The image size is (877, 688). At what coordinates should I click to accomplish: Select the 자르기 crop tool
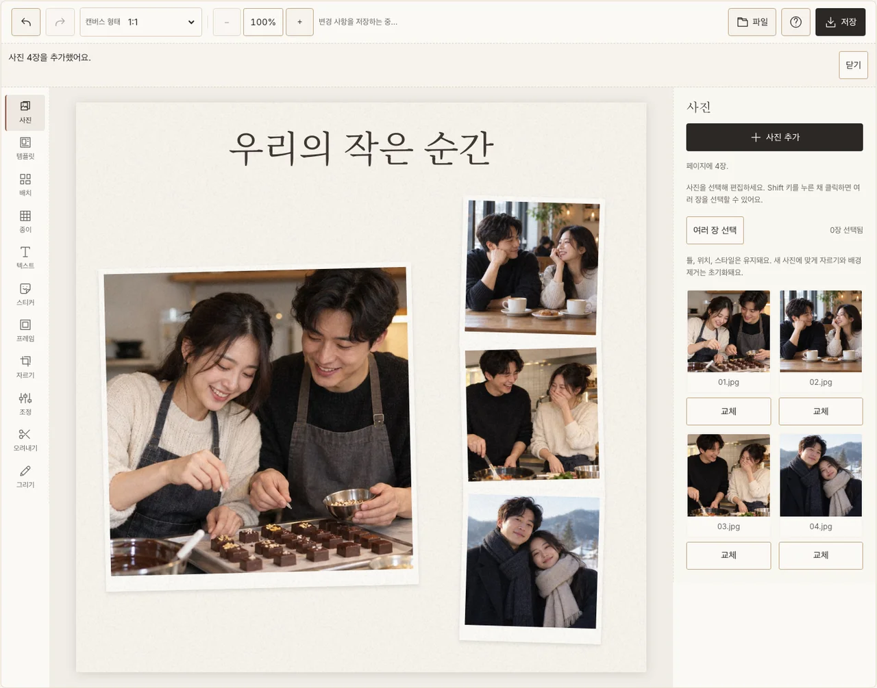coord(25,367)
